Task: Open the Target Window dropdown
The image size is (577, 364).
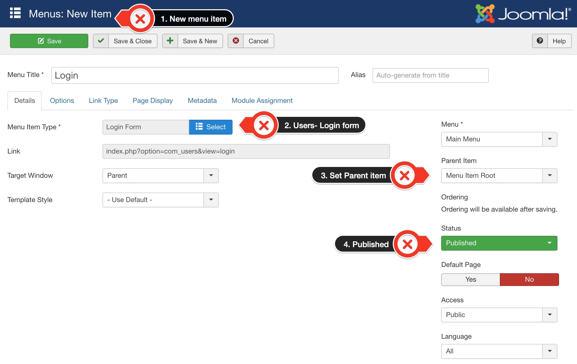Action: coord(211,175)
